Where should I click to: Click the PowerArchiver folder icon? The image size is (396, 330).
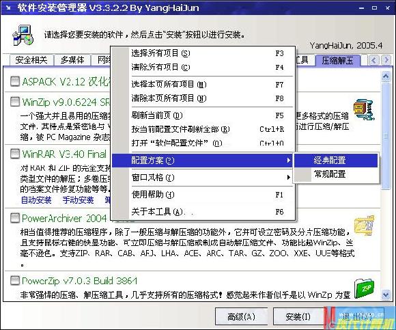(x=364, y=225)
